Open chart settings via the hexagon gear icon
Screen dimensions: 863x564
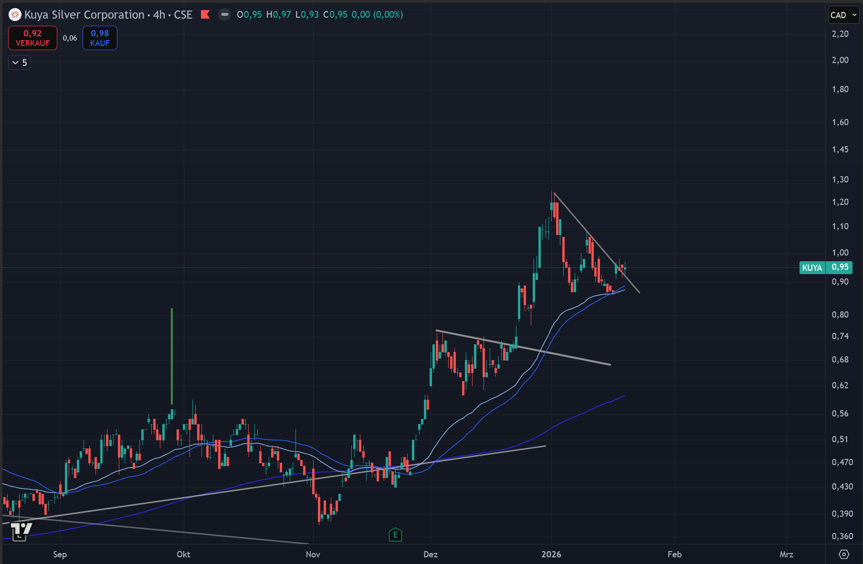point(844,554)
